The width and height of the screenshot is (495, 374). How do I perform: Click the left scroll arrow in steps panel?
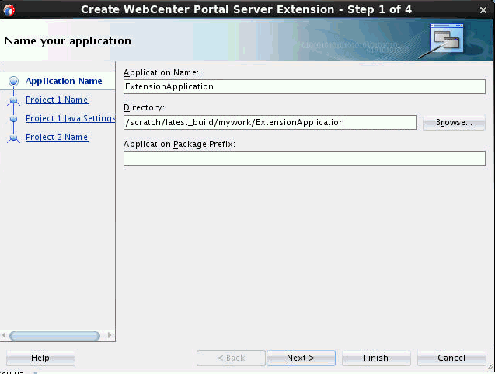(4, 335)
